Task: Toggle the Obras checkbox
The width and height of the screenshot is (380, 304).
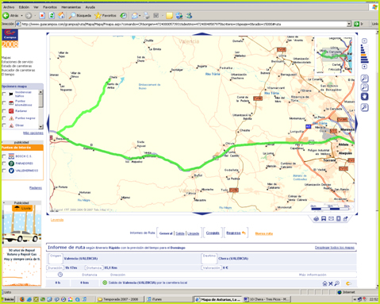Action: pyautogui.click(x=4, y=125)
